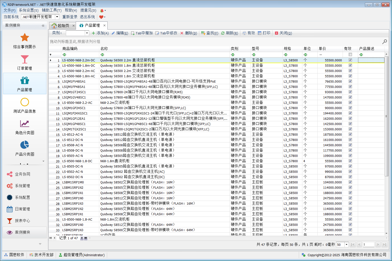Expand the 当前系统 combo box
Viewport: 392px width, 261px height.
tap(57, 17)
